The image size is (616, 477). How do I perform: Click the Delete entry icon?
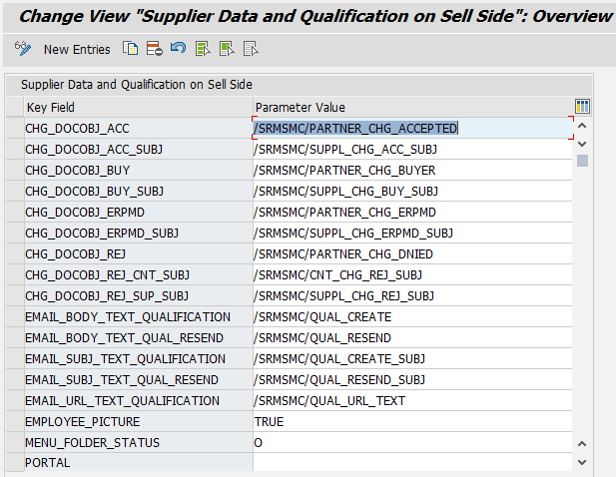coord(154,49)
